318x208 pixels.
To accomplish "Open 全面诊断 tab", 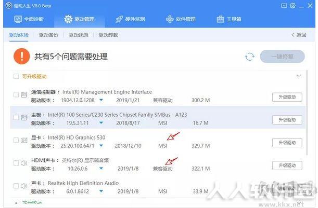I will coord(29,19).
